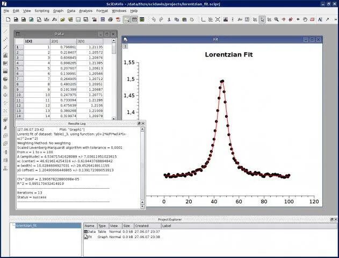Click scroll down arrow of Data table

click(x=114, y=118)
